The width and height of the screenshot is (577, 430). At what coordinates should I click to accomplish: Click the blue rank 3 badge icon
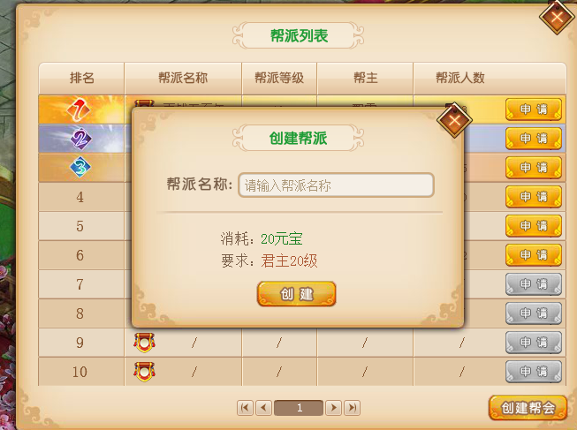tap(80, 168)
